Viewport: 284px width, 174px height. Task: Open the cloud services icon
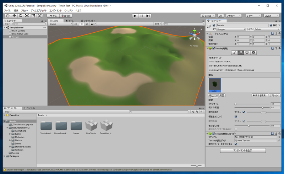click(x=220, y=16)
